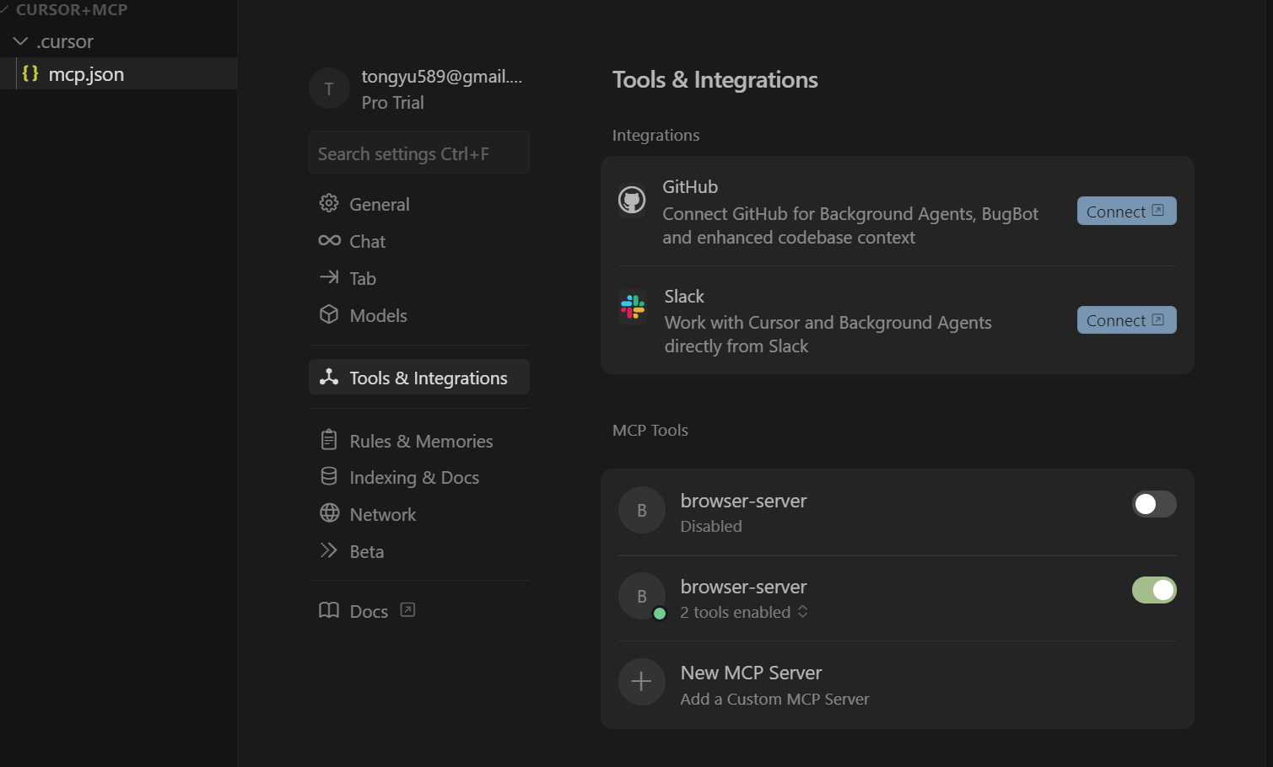Click the Models cube icon
The image size is (1273, 767).
pos(329,314)
